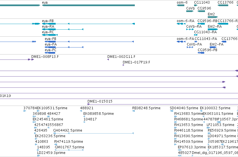Click the CG11043-RA transcript label

click(x=205, y=32)
